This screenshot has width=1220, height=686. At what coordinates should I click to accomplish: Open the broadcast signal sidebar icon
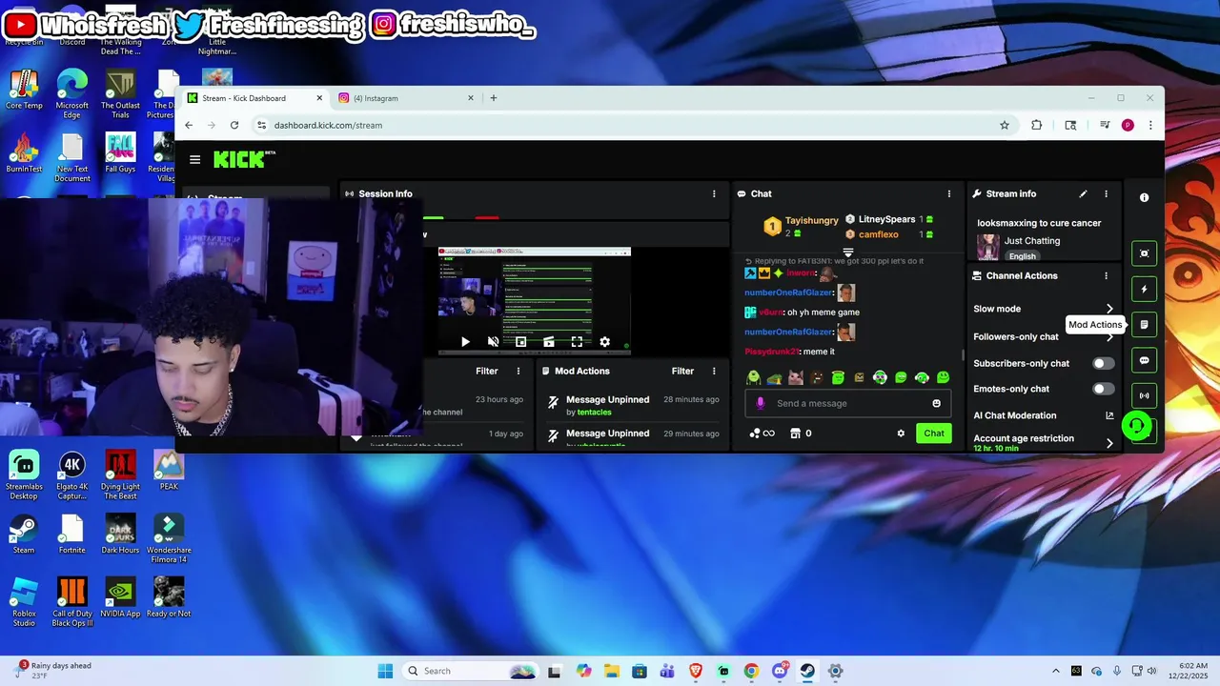[1145, 395]
